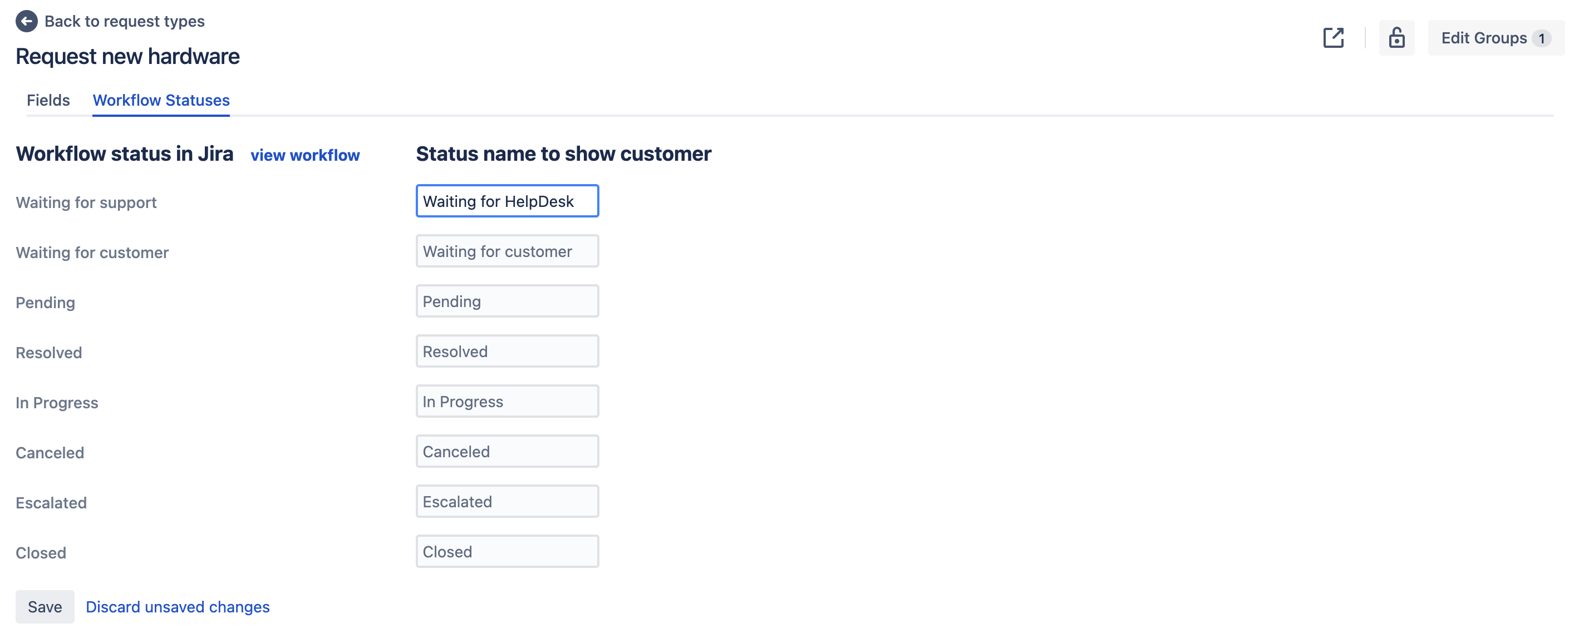Edit the Escalated status name field
The width and height of the screenshot is (1574, 633).
tap(507, 502)
